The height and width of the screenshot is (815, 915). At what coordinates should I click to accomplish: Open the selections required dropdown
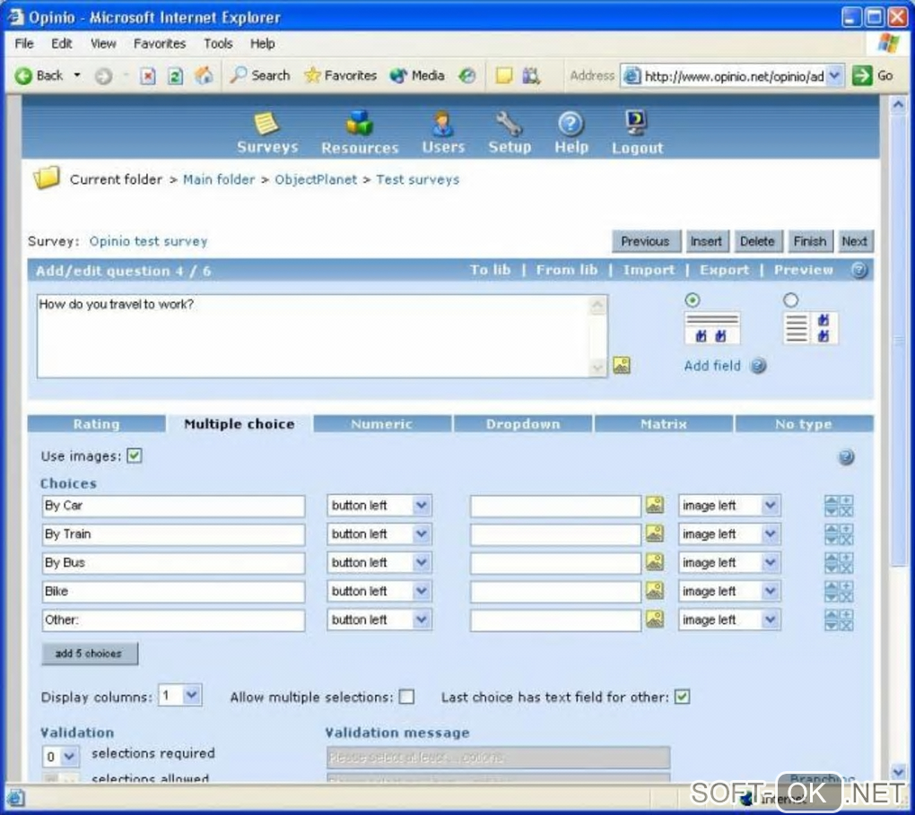tap(60, 757)
